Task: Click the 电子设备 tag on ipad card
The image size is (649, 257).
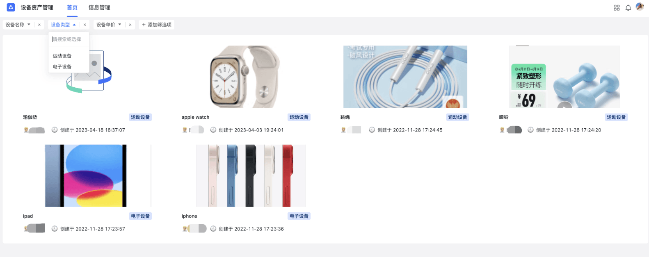Action: point(140,216)
